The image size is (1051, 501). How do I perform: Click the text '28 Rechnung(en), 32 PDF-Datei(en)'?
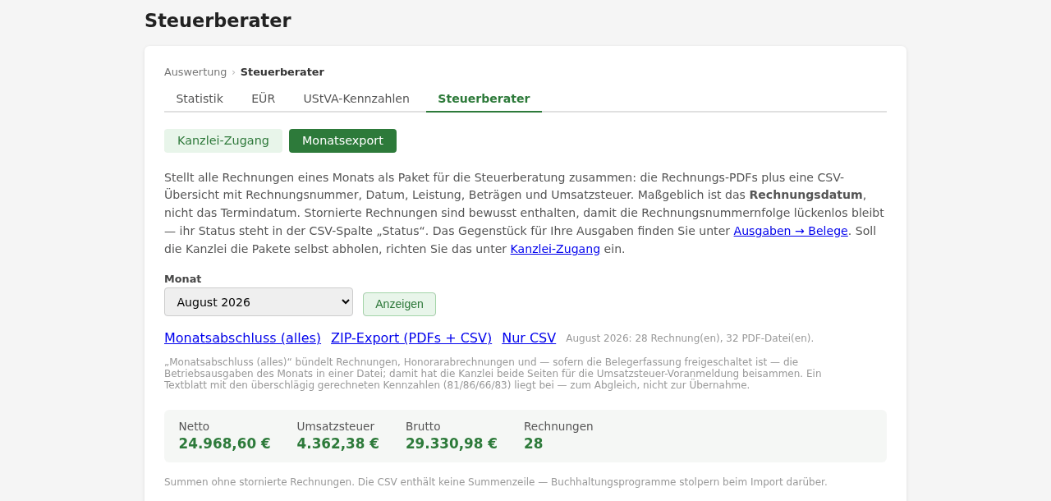tap(724, 338)
